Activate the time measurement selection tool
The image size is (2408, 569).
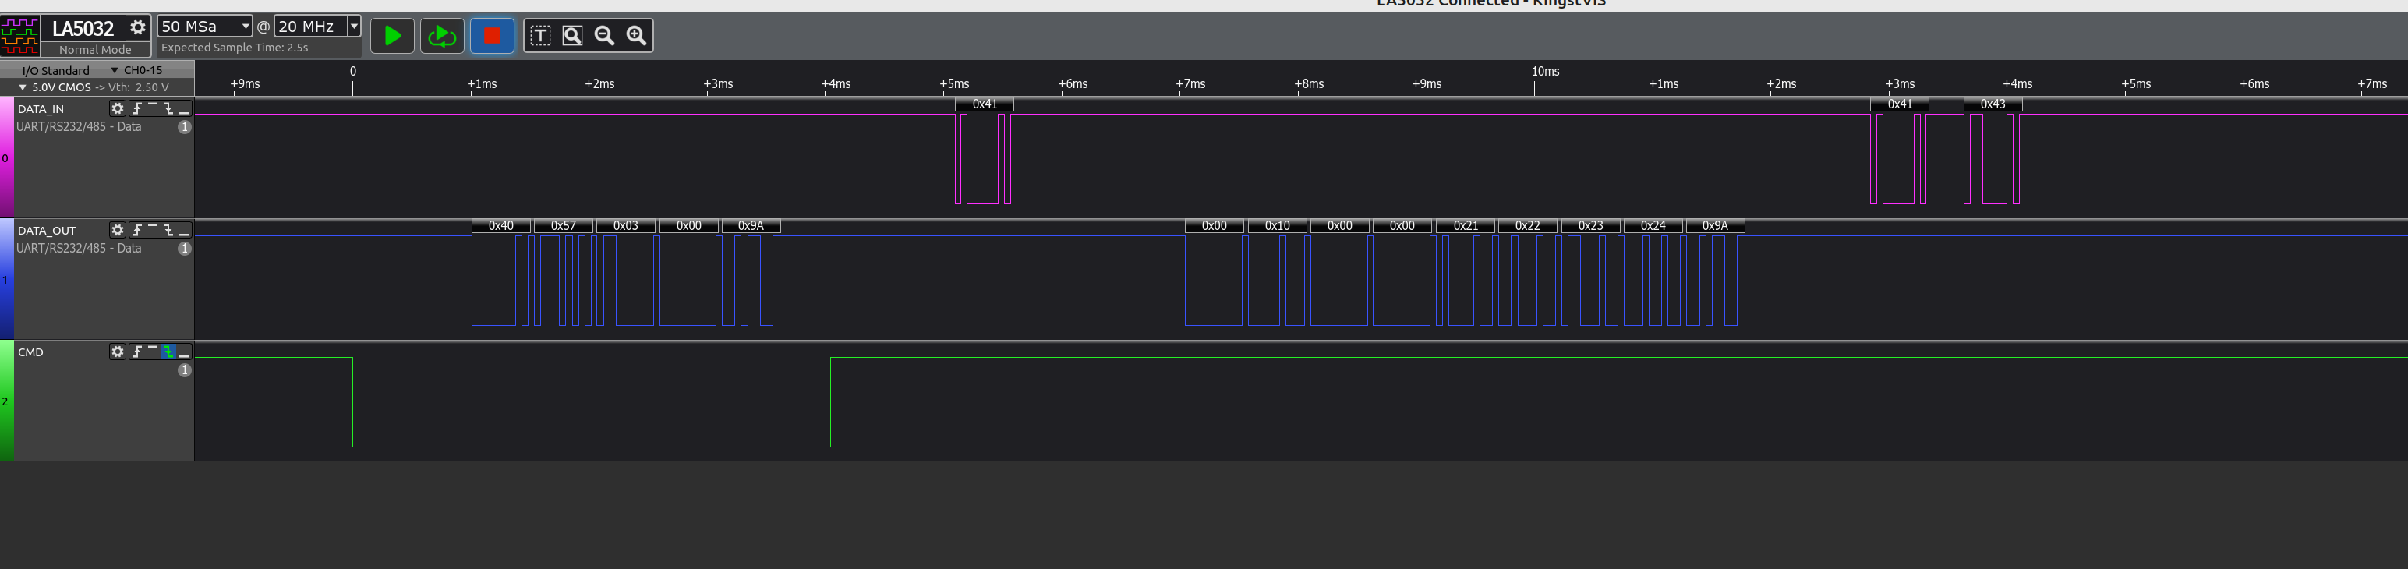540,37
